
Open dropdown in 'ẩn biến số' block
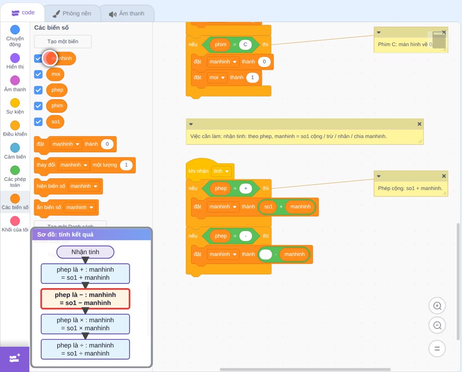point(79,207)
